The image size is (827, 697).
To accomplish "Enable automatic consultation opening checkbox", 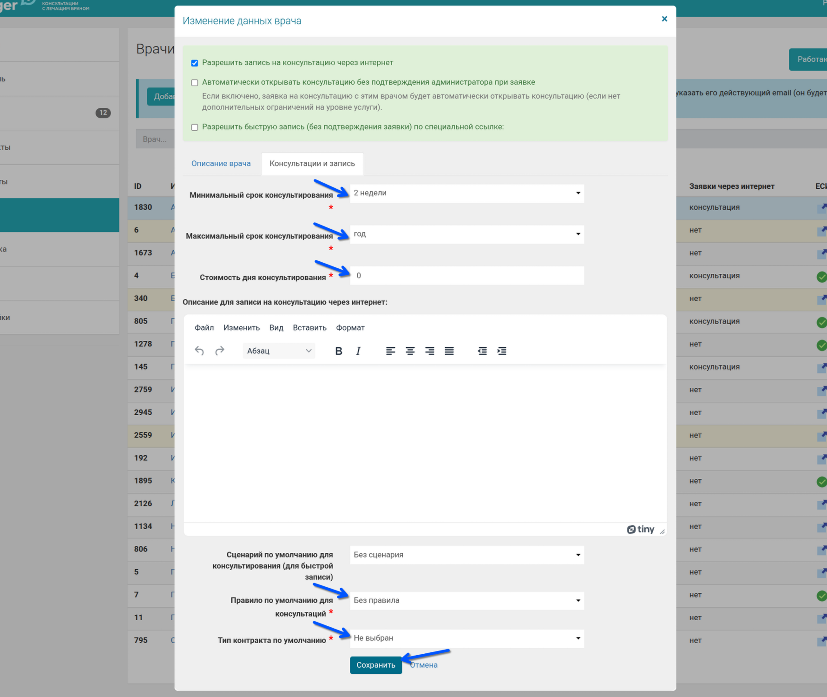I will pyautogui.click(x=195, y=83).
